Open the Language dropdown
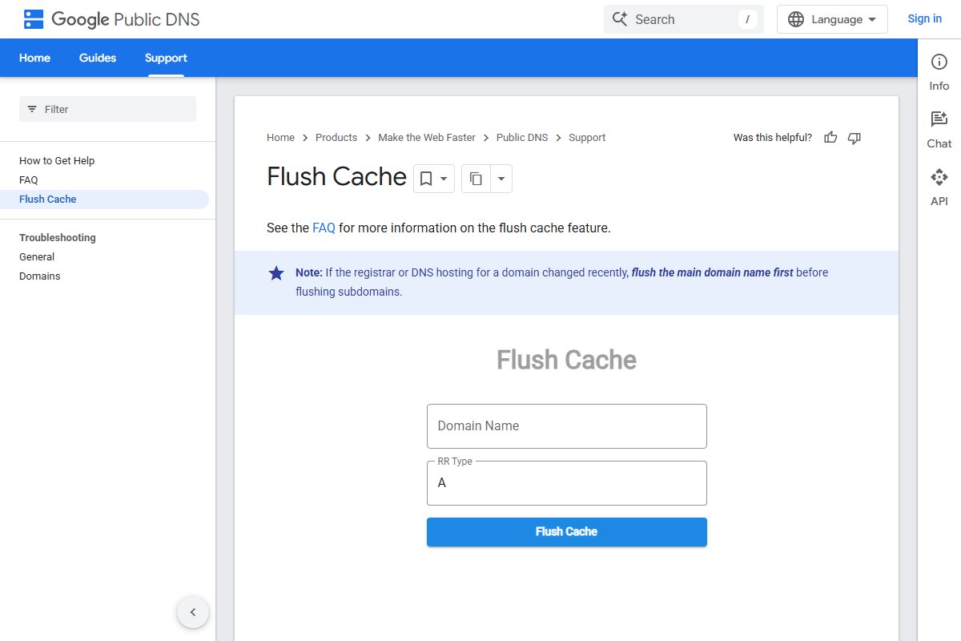The width and height of the screenshot is (961, 641). (x=832, y=19)
